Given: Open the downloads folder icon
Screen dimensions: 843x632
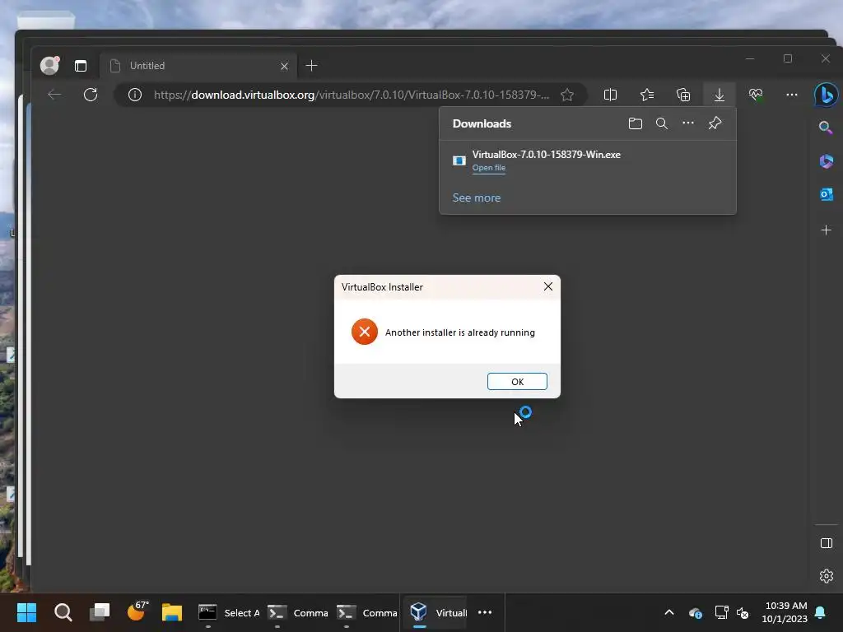Looking at the screenshot, I should [635, 123].
